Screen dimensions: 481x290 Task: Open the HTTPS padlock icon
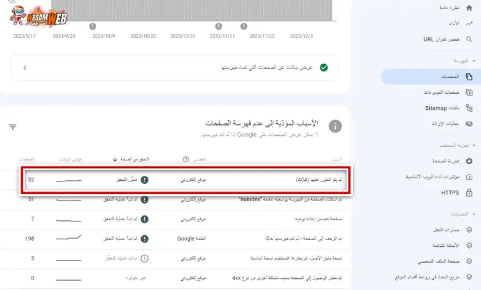pyautogui.click(x=469, y=193)
